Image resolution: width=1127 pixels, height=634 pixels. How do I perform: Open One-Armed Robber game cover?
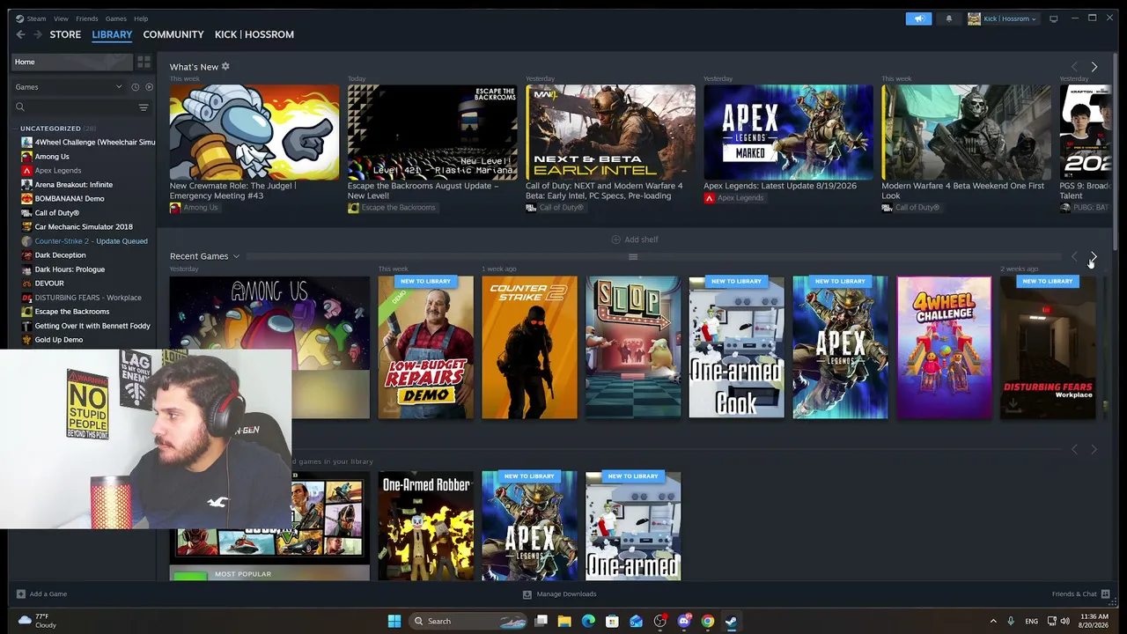click(x=425, y=526)
